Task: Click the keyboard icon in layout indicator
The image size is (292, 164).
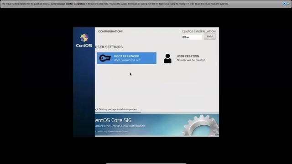Action: pyautogui.click(x=184, y=37)
